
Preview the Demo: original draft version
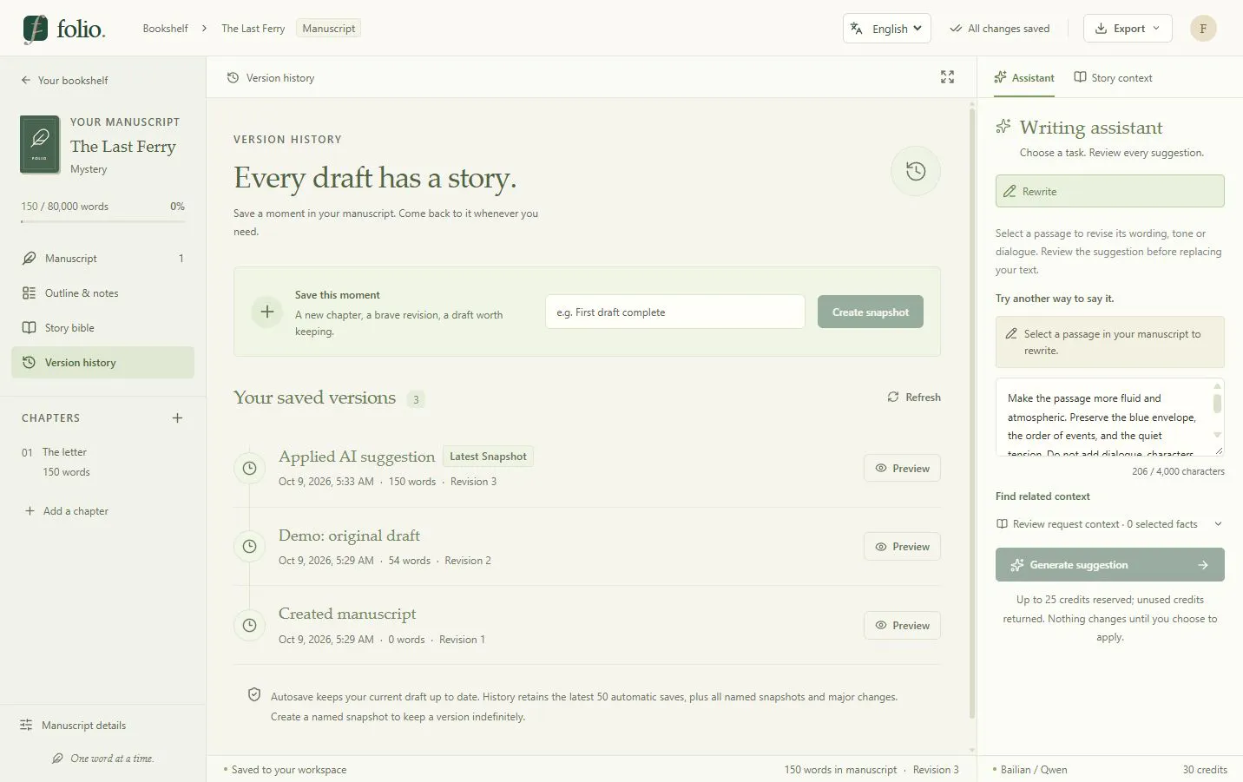[x=902, y=547]
